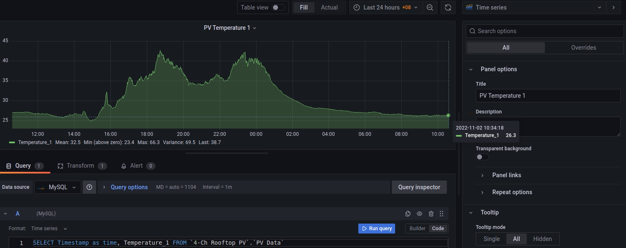626x248 pixels.
Task: Click the zoom out time range icon
Action: click(430, 7)
